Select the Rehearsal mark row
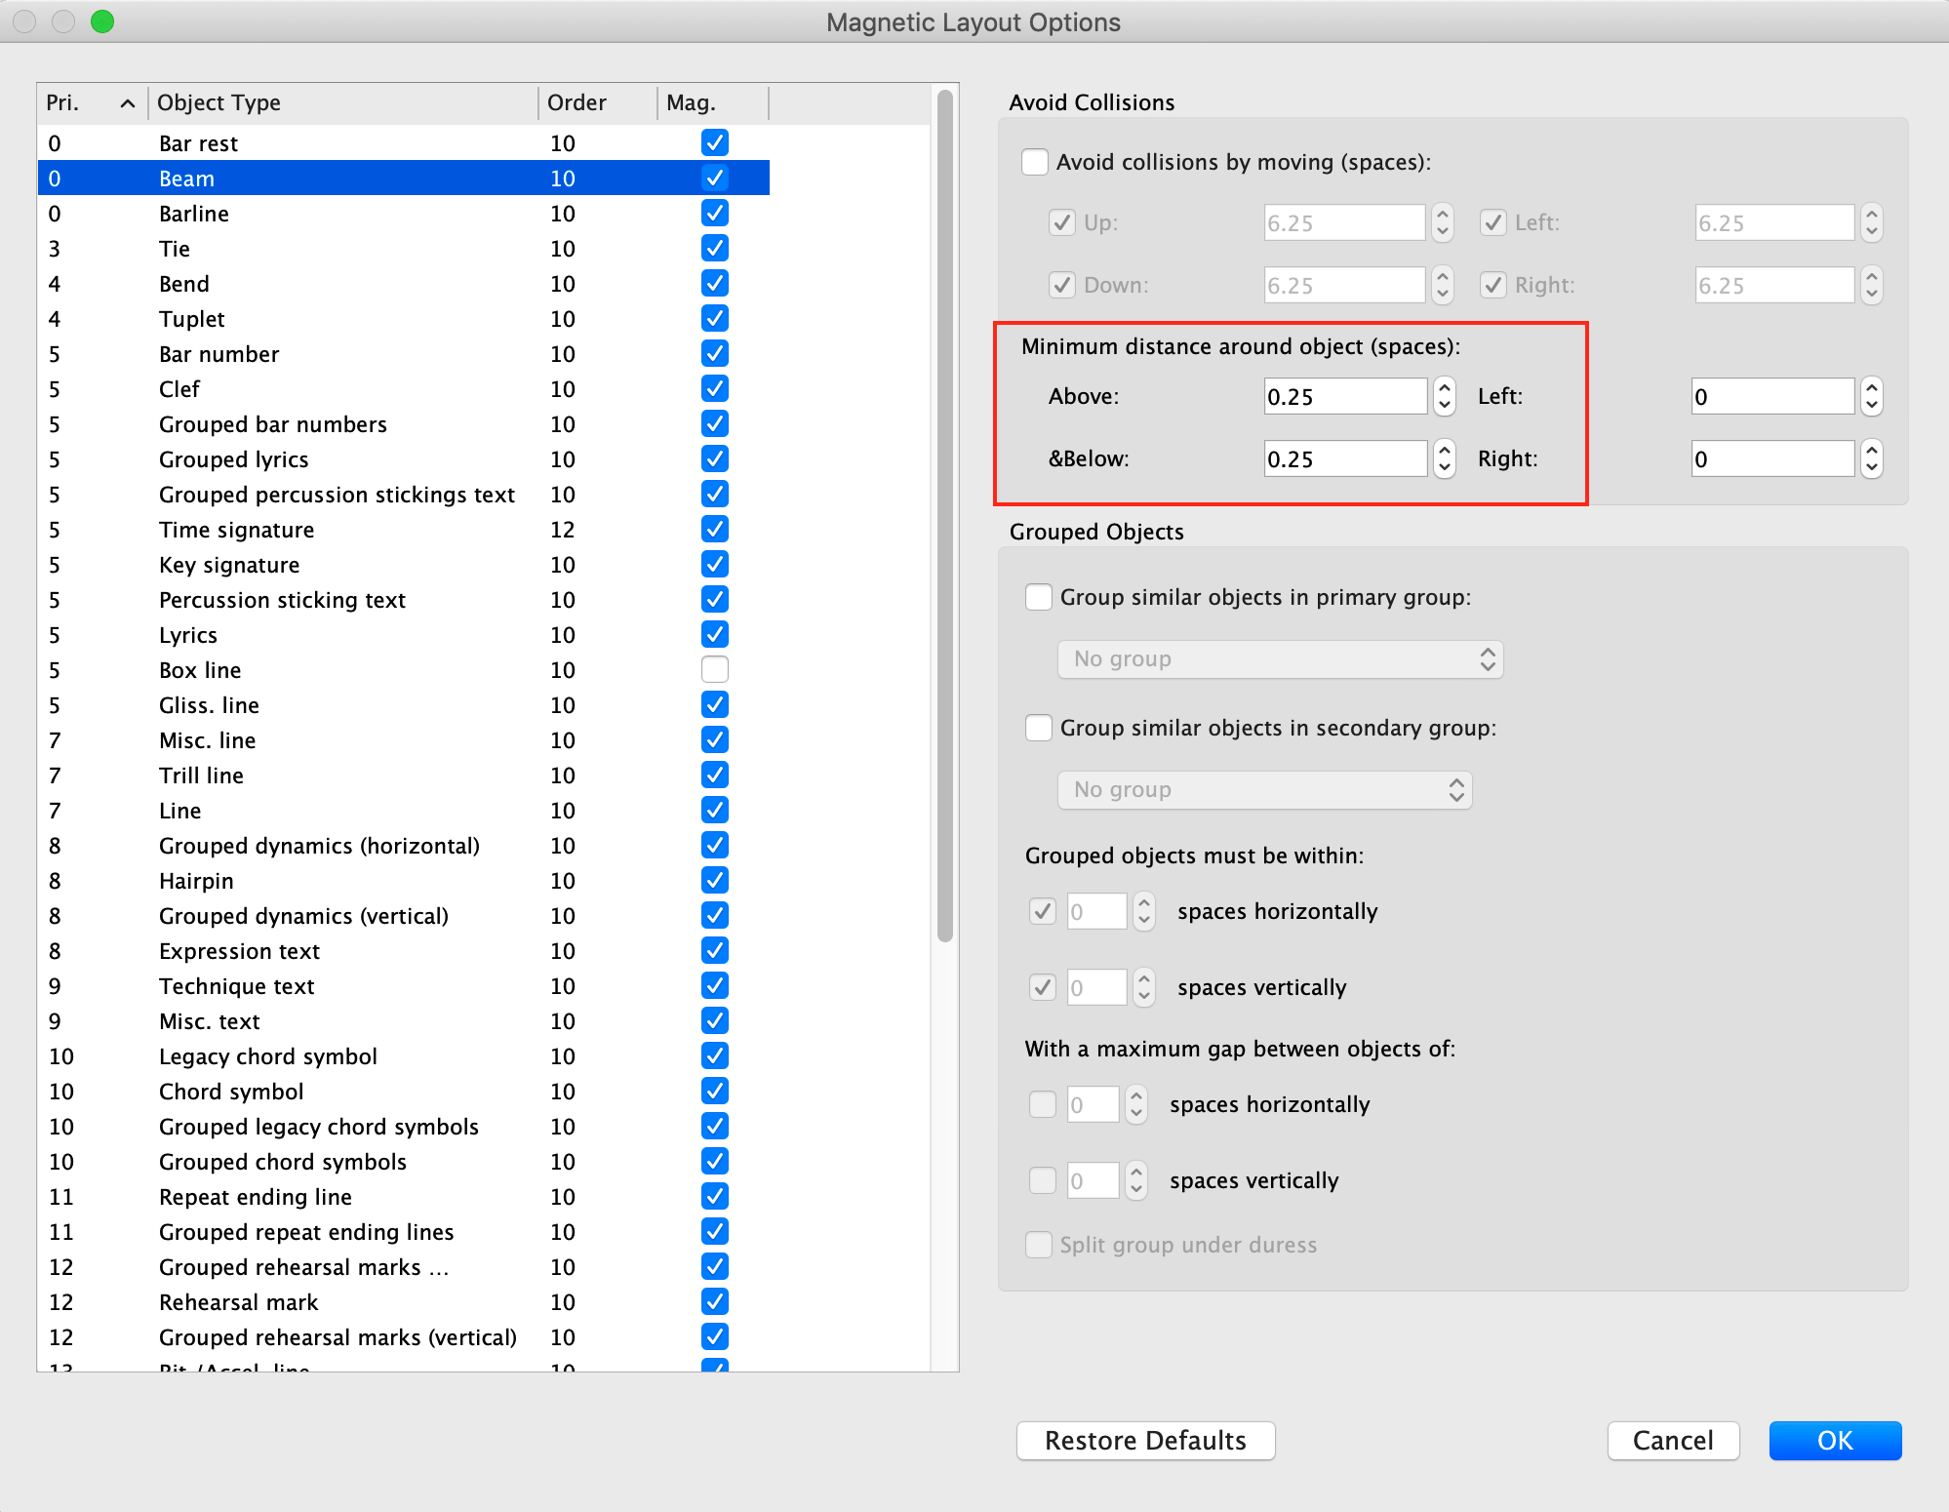The width and height of the screenshot is (1949, 1512). point(404,1301)
